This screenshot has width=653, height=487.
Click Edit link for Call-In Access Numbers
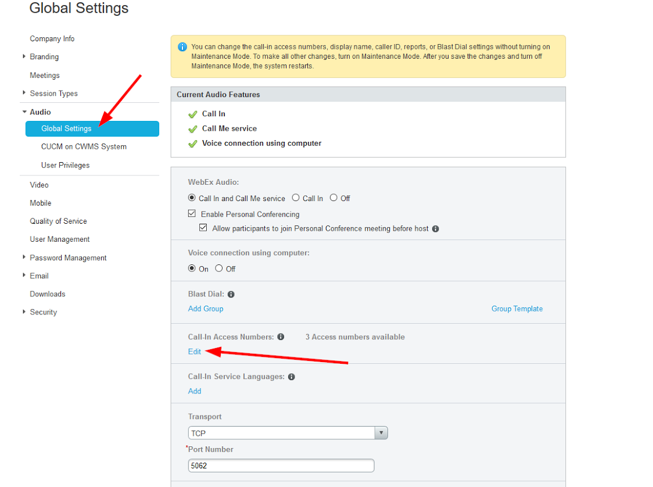[195, 352]
